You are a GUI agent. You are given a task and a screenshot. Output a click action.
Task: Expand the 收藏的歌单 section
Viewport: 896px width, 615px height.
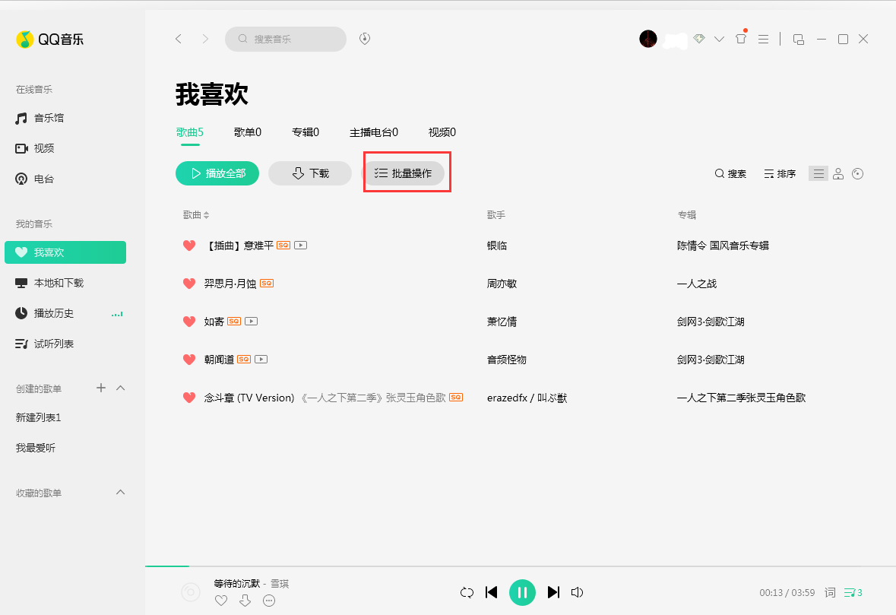[120, 492]
